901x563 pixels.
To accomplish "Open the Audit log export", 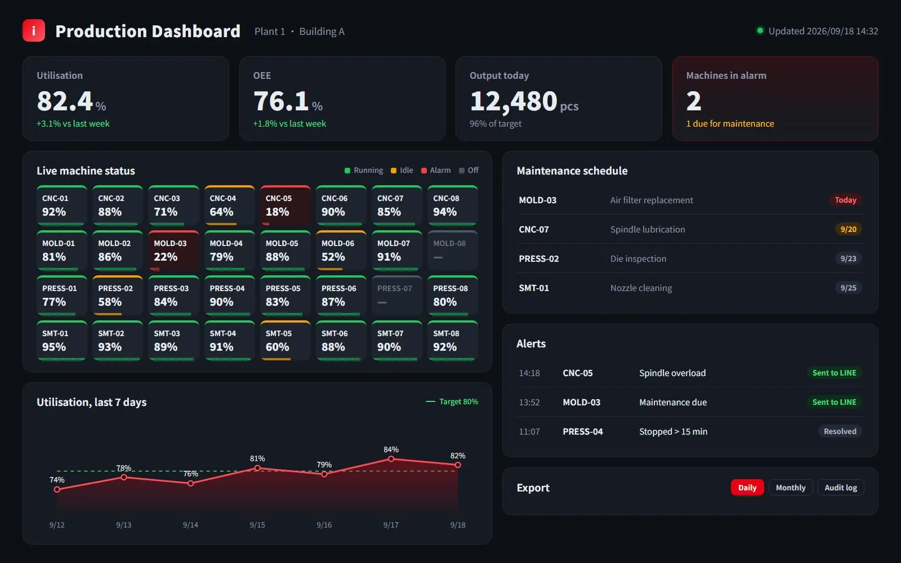I will (841, 488).
